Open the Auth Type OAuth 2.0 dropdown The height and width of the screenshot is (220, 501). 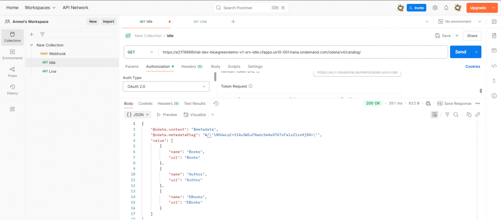(x=166, y=86)
